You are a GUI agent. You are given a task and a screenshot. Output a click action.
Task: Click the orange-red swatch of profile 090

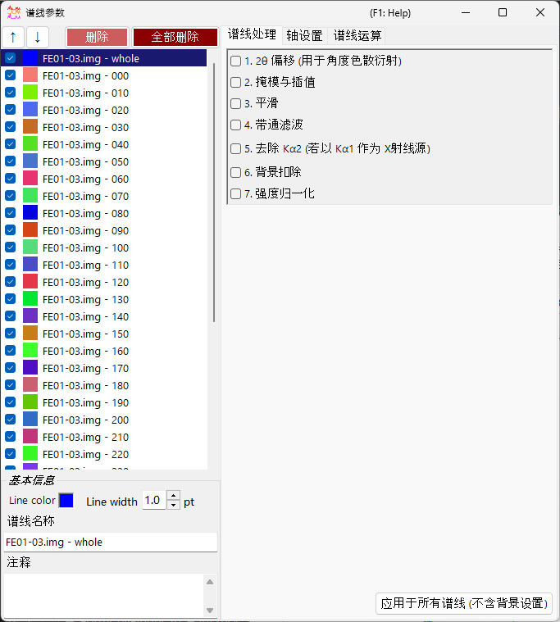pos(30,229)
